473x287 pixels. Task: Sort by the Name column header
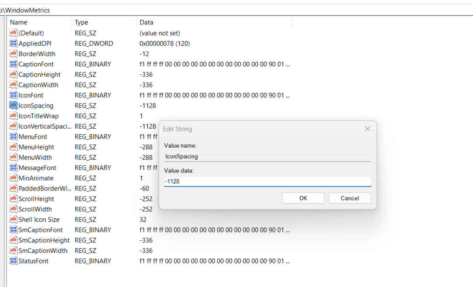pos(39,22)
